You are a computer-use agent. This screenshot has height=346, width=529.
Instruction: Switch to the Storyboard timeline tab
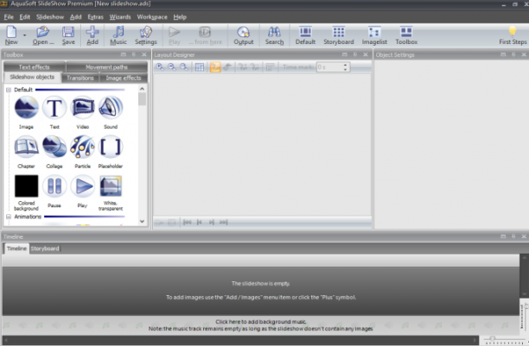click(45, 248)
